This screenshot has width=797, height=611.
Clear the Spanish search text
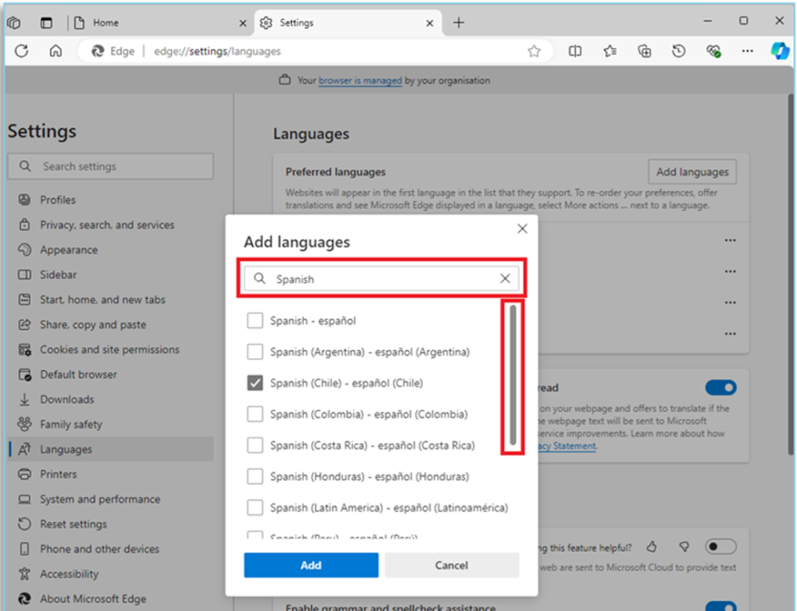(505, 279)
